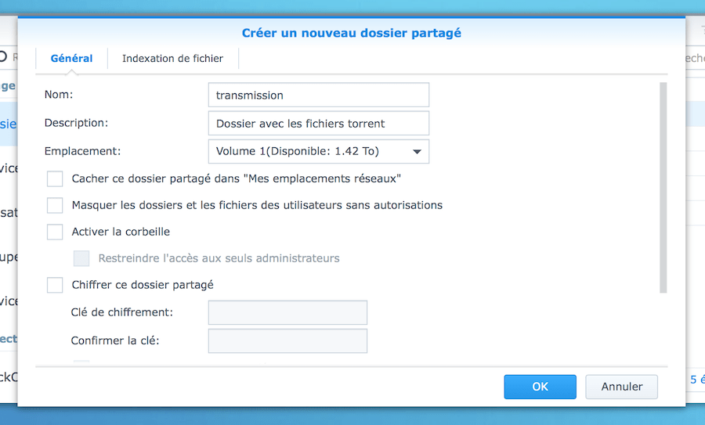Tick Restreindre l'accès aux seuls administrateurs
Image resolution: width=705 pixels, height=425 pixels.
(x=81, y=258)
